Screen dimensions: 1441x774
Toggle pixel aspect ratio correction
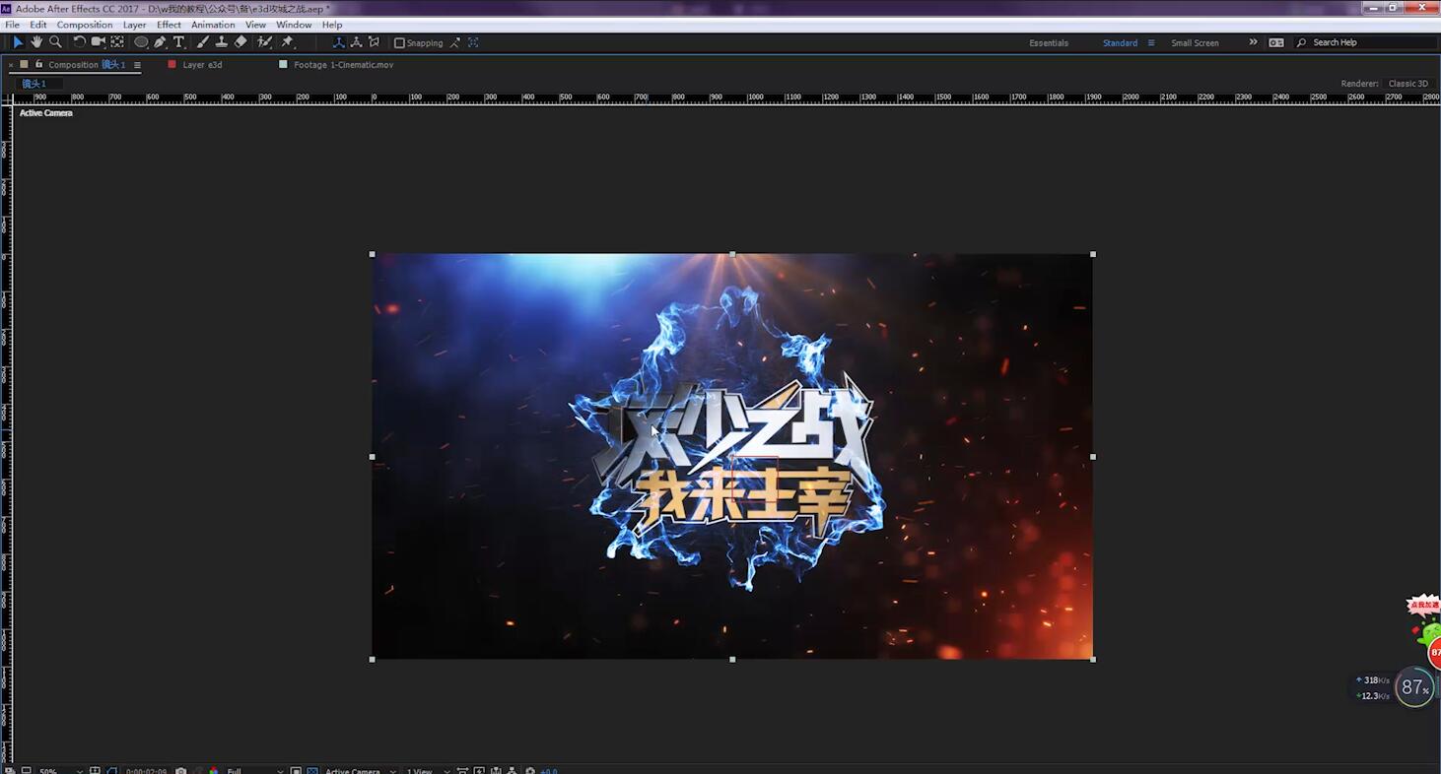point(462,771)
